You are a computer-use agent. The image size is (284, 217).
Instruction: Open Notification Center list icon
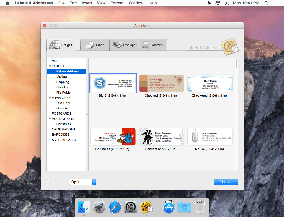click(275, 3)
